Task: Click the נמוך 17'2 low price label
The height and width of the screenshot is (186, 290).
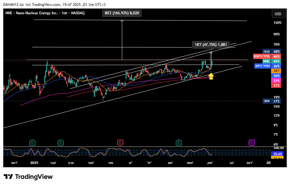Action: click(x=272, y=101)
